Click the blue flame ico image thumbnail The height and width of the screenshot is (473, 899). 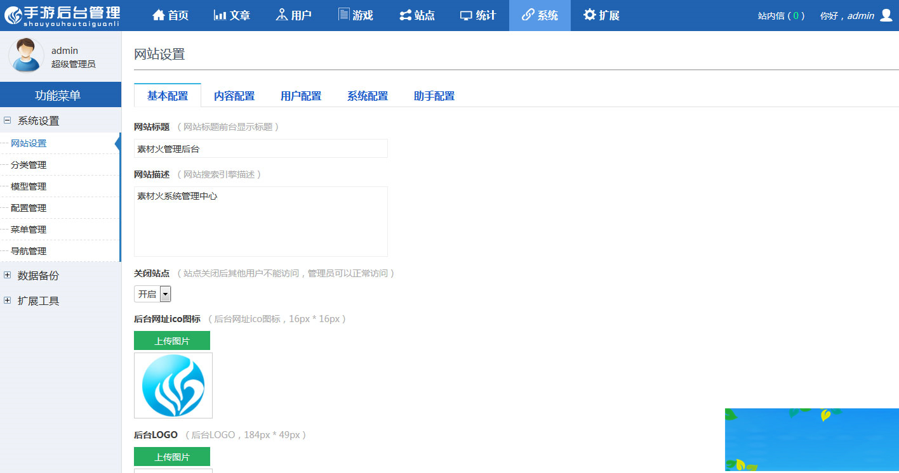173,385
